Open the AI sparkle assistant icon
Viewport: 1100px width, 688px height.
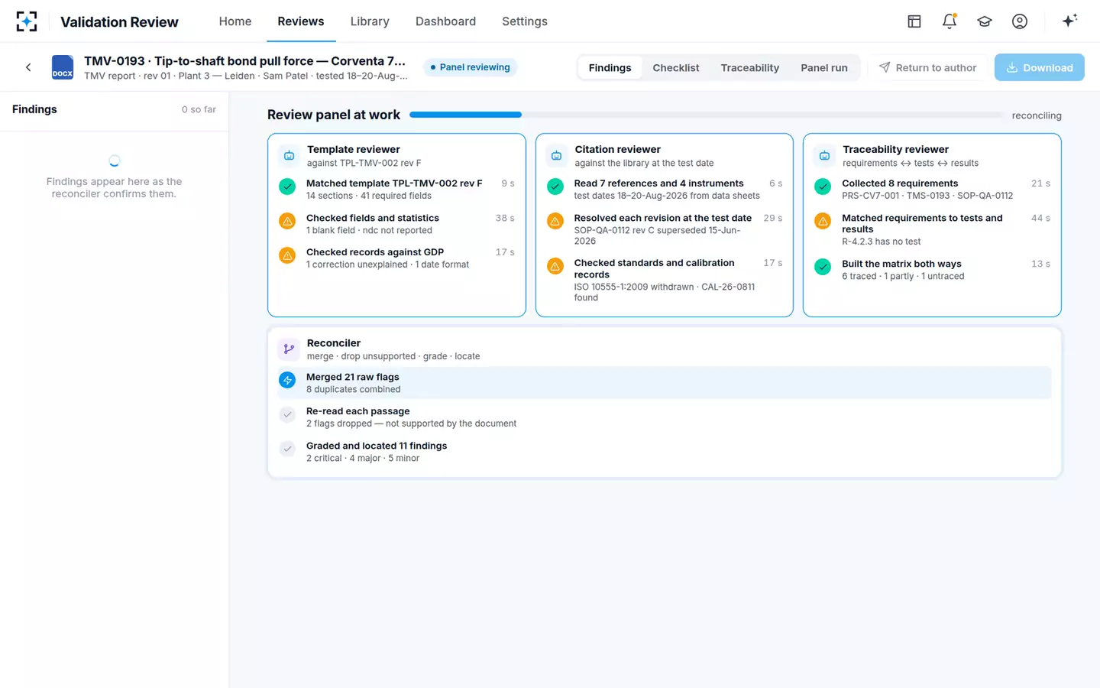(1069, 21)
